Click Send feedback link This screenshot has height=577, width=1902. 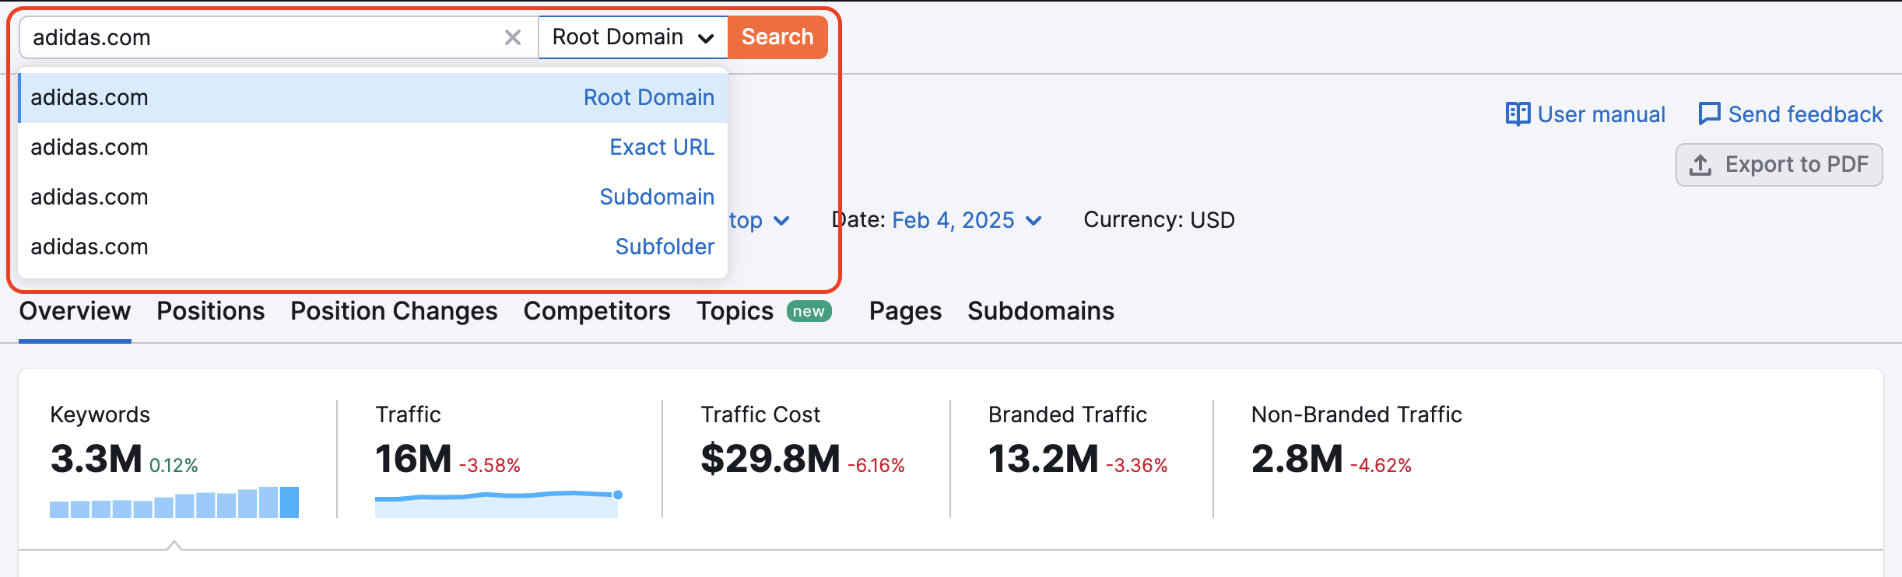(1790, 114)
